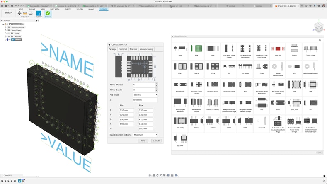Expand the Document Settings tree node
Viewport: 327px width, 184px height.
[6, 27]
